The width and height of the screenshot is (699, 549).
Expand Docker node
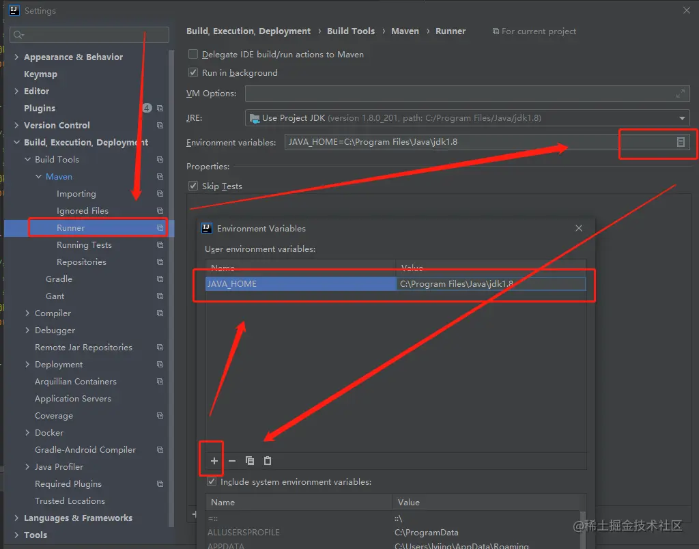pos(27,433)
